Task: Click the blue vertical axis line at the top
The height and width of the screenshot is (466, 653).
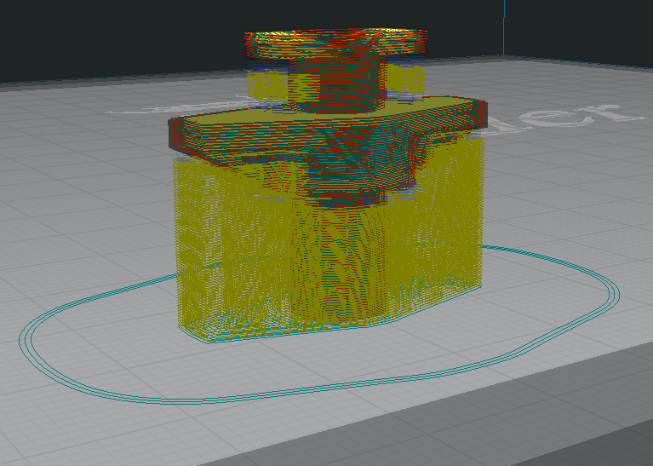Action: (504, 27)
